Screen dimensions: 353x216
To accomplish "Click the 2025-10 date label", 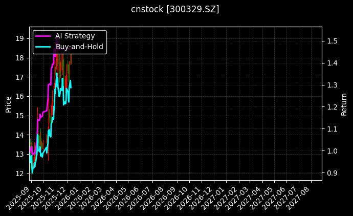I will click(30, 198).
